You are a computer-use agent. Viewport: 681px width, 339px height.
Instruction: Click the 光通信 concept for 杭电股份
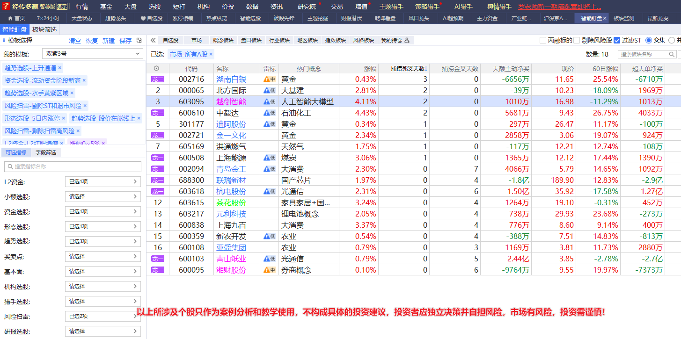point(292,191)
